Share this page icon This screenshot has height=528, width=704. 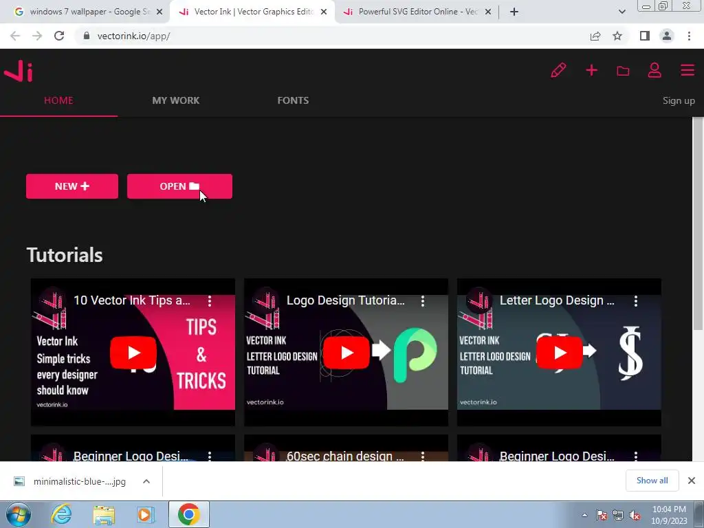tap(595, 36)
